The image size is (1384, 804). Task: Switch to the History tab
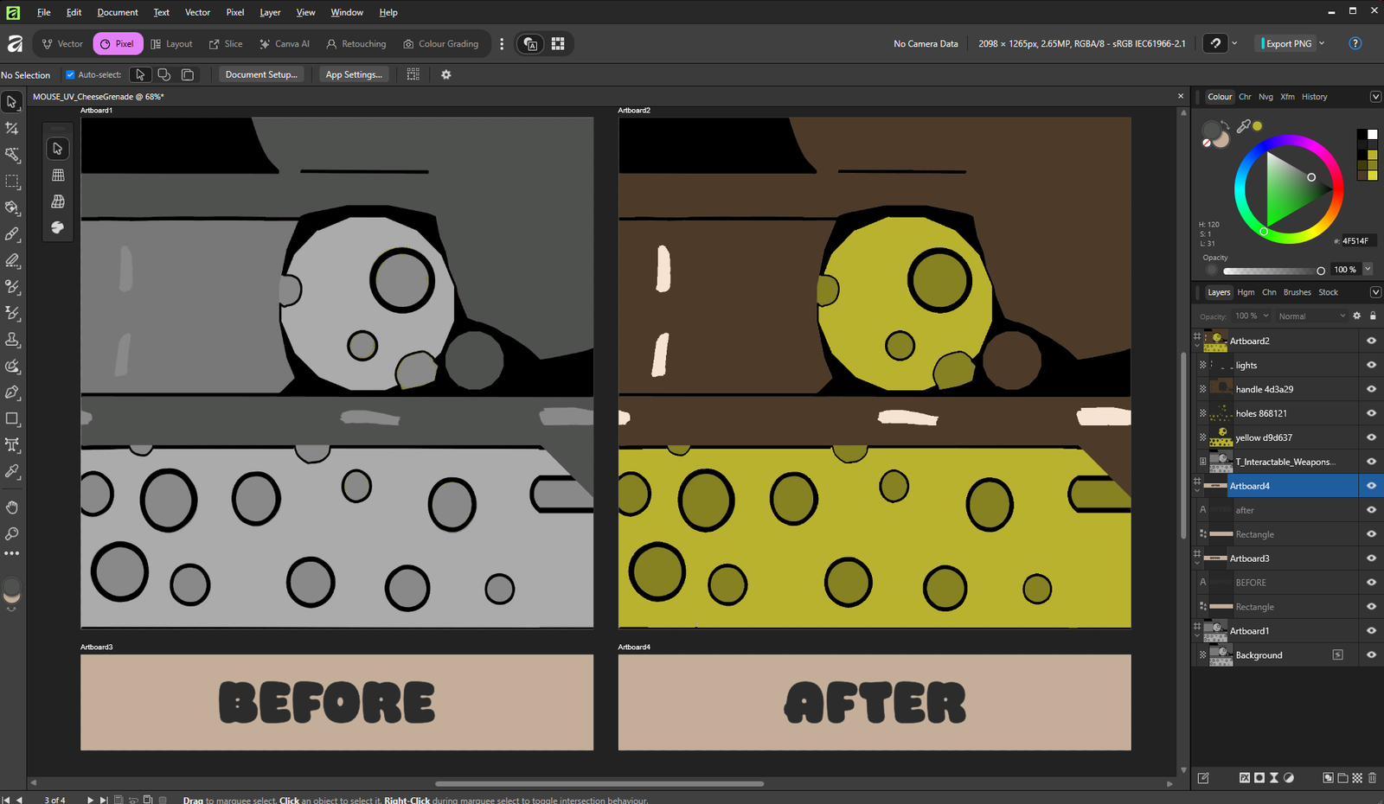pyautogui.click(x=1314, y=97)
